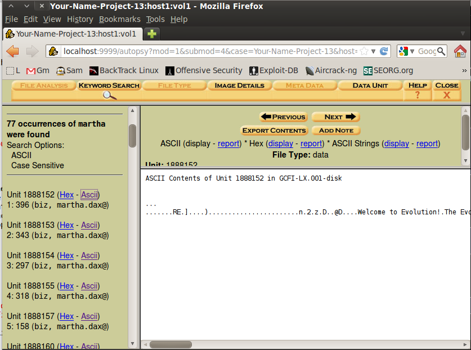Click the results list scroll-down arrow
The width and height of the screenshot is (471, 350).
tap(132, 343)
